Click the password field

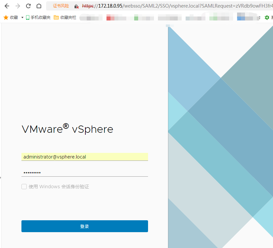click(85, 173)
